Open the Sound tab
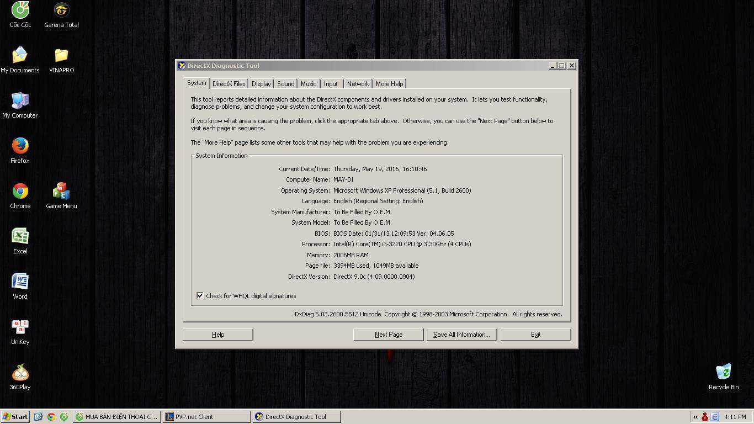This screenshot has height=424, width=754. click(x=285, y=84)
